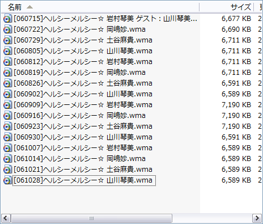Click the 6,591 KB size in the [060930] row
This screenshot has height=224, width=263.
[x=236, y=137]
